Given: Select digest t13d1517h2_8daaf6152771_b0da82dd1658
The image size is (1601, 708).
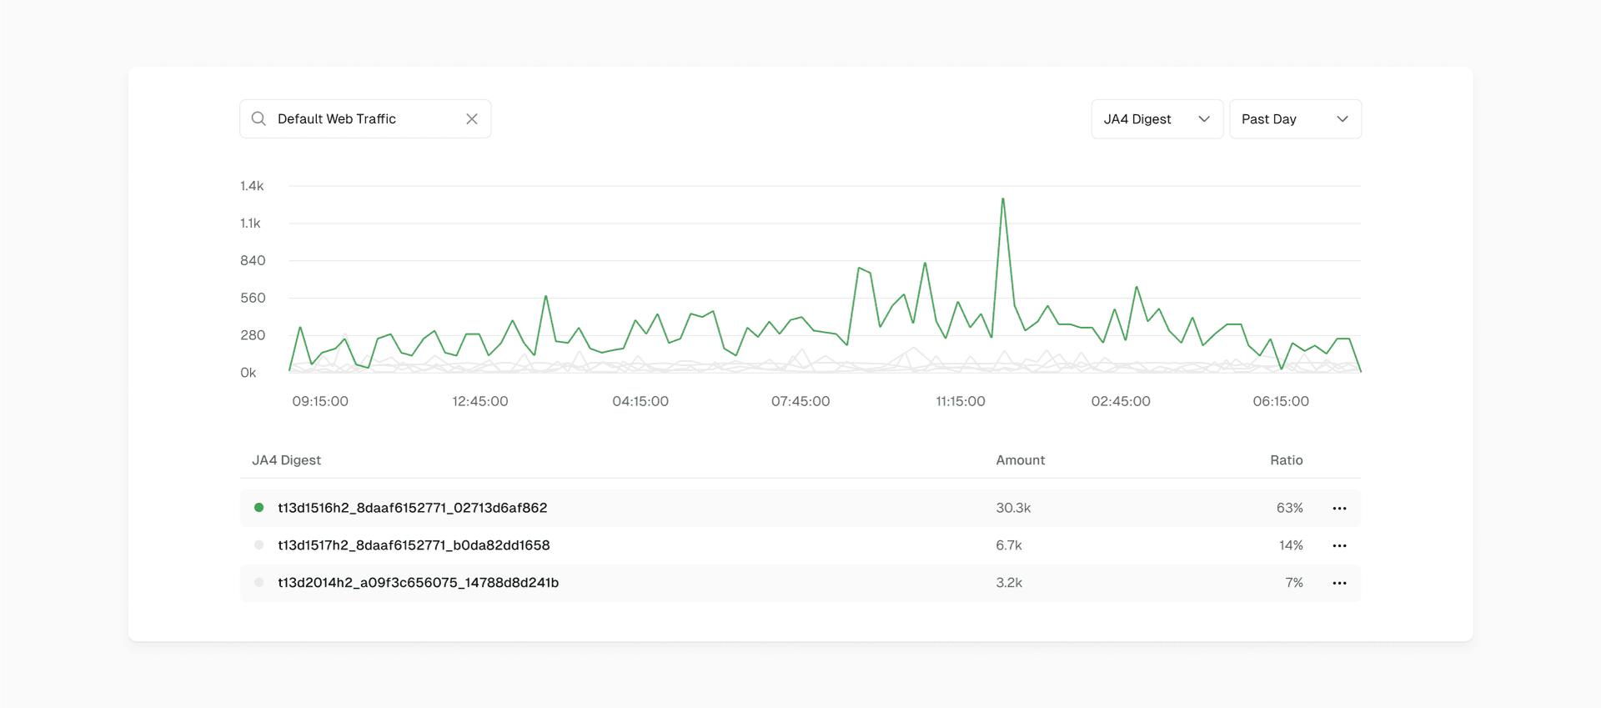Looking at the screenshot, I should click(414, 545).
